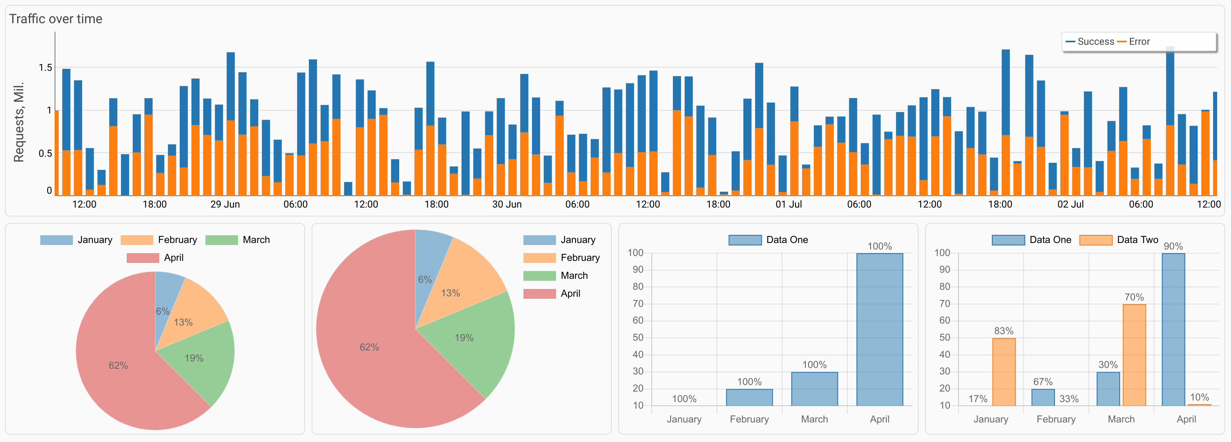Click the Traffic over time title
The width and height of the screenshot is (1231, 442).
56,19
